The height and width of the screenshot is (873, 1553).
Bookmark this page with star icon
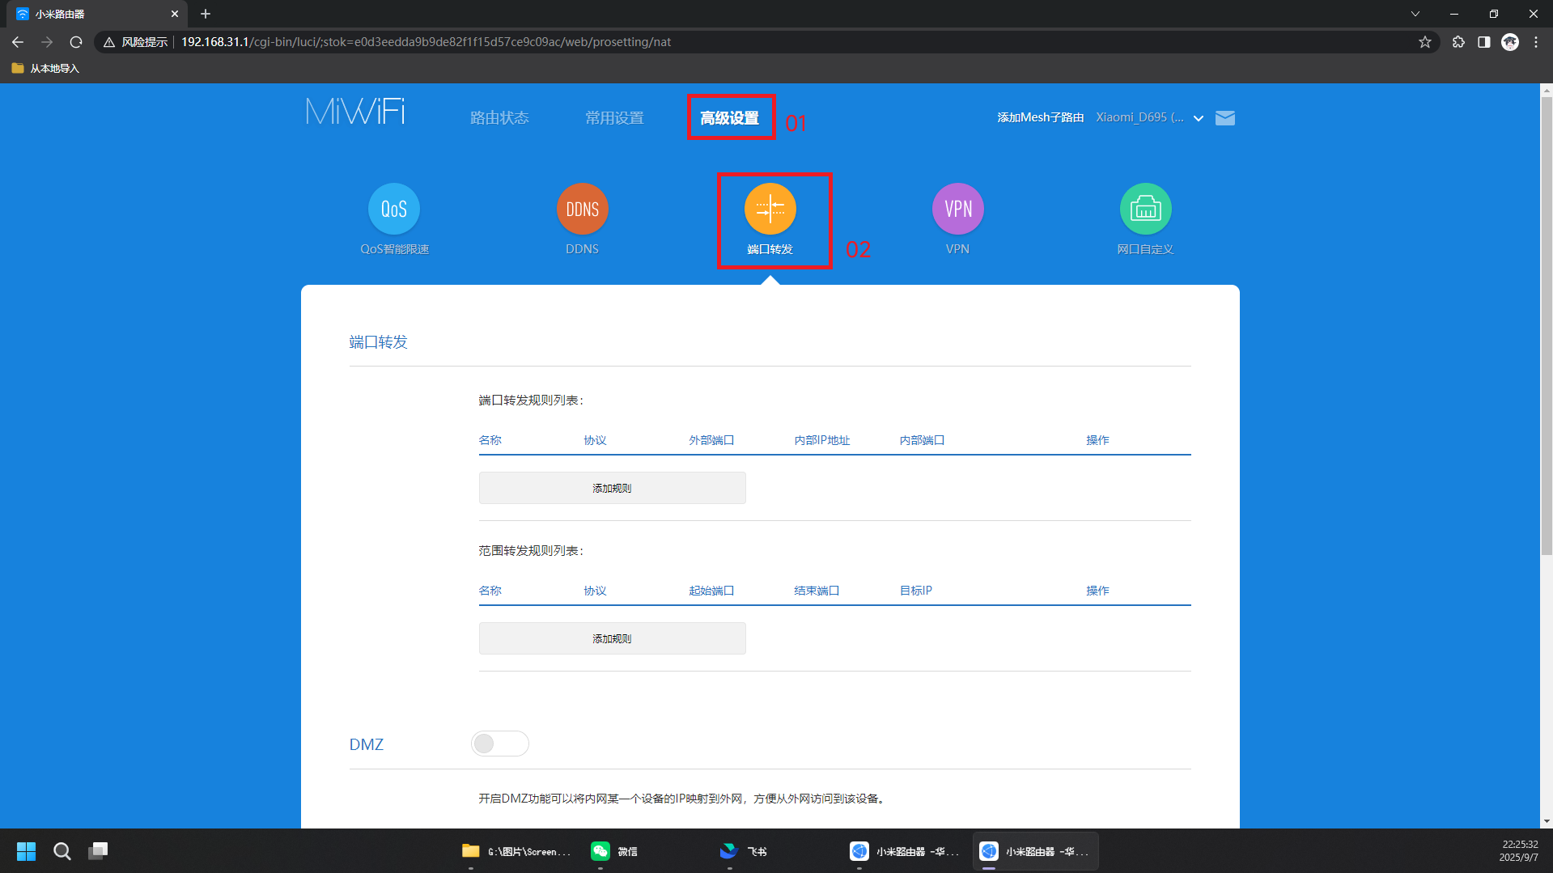[x=1424, y=42]
